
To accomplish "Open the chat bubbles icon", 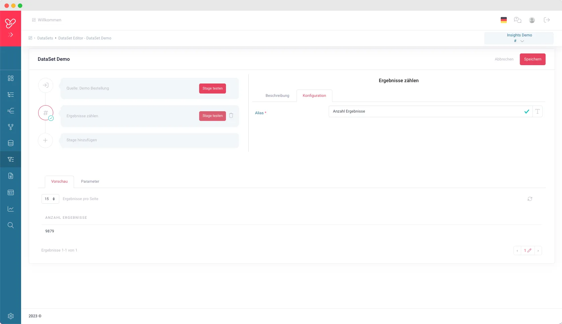I will point(517,20).
